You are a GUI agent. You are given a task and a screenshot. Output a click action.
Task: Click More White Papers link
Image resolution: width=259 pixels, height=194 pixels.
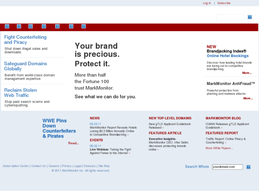point(219,148)
